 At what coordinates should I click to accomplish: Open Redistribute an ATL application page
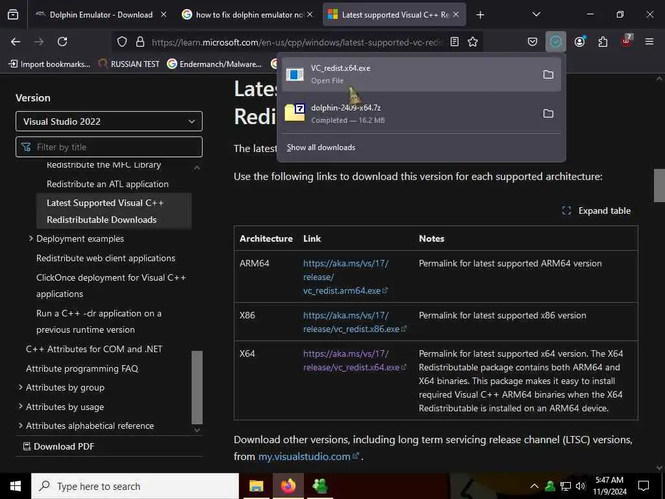(x=108, y=184)
